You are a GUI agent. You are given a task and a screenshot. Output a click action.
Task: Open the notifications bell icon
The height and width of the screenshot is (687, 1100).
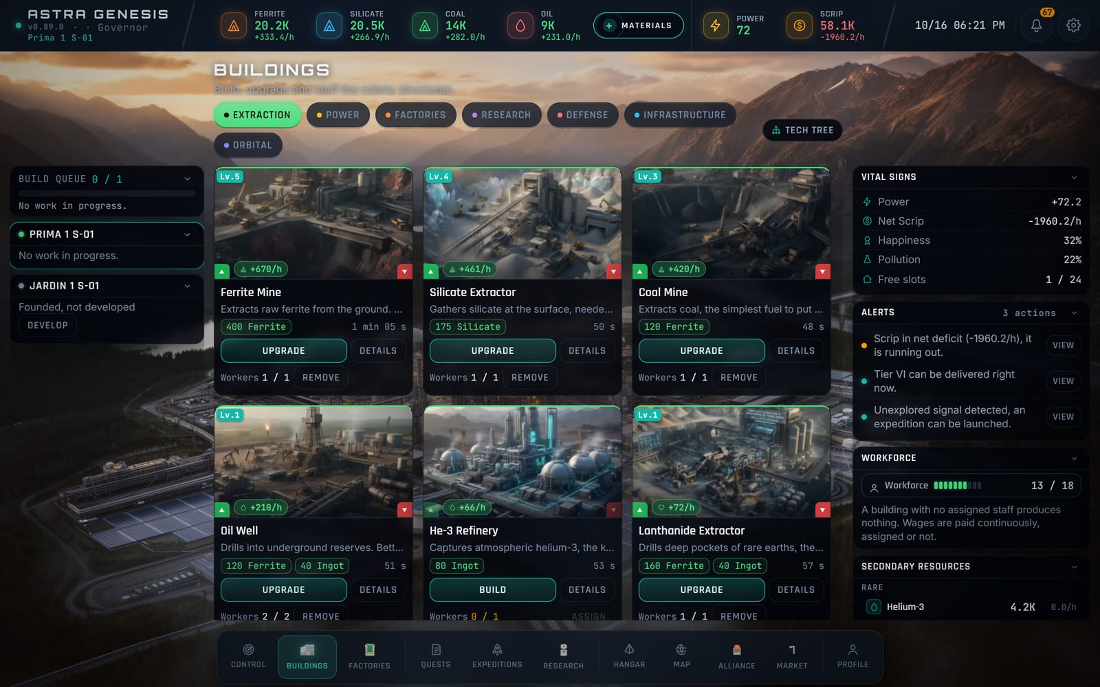pos(1036,25)
